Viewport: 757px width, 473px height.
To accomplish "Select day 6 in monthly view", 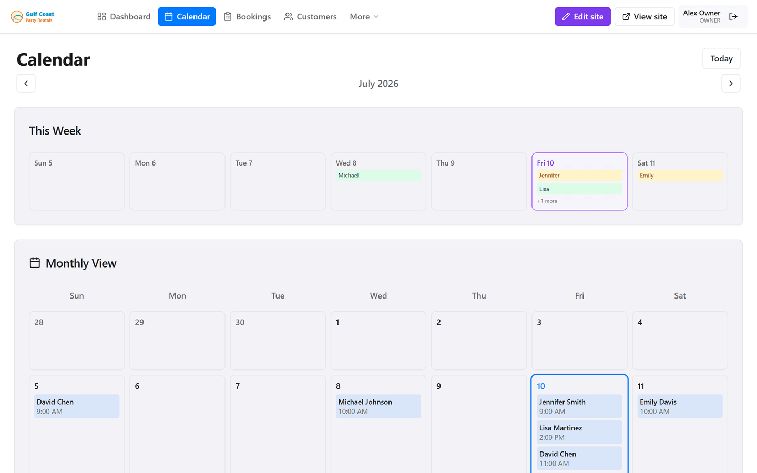I will pos(177,424).
